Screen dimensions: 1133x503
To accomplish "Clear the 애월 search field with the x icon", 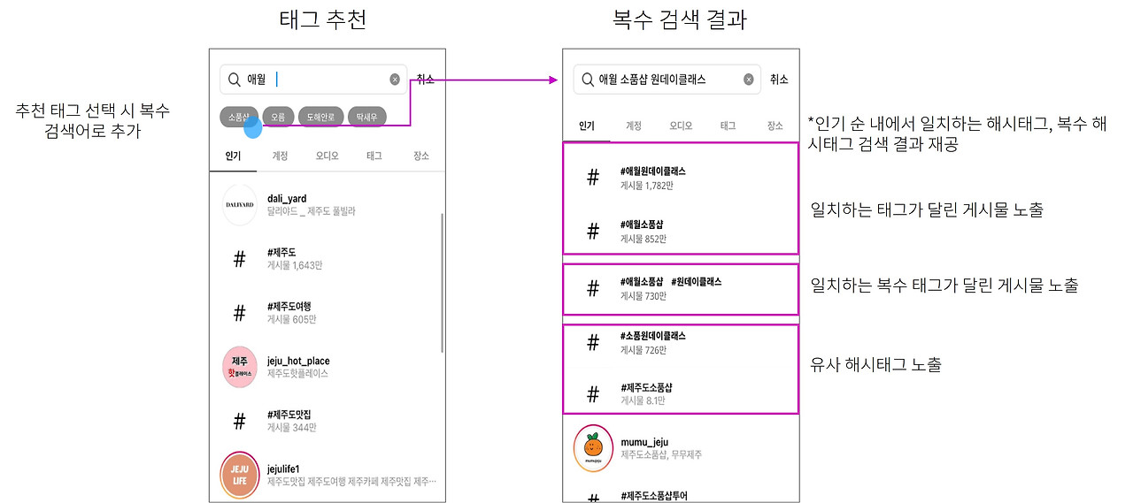I will click(x=395, y=80).
